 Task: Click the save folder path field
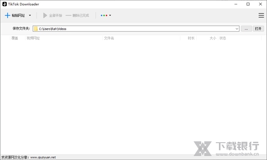(x=136, y=29)
